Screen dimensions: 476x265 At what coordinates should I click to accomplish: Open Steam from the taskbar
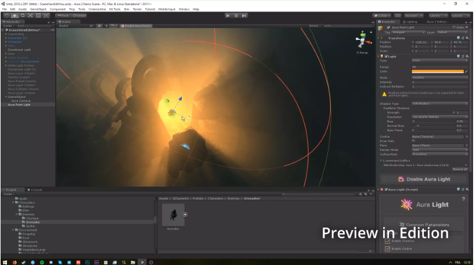[x=23, y=262]
